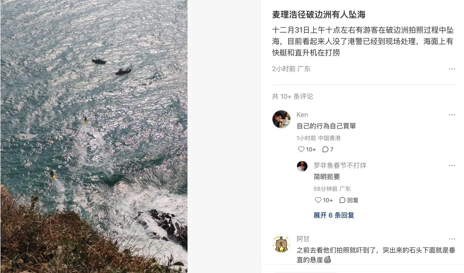Click the post title 麦理浩径破边洲有人坠海

319,15
